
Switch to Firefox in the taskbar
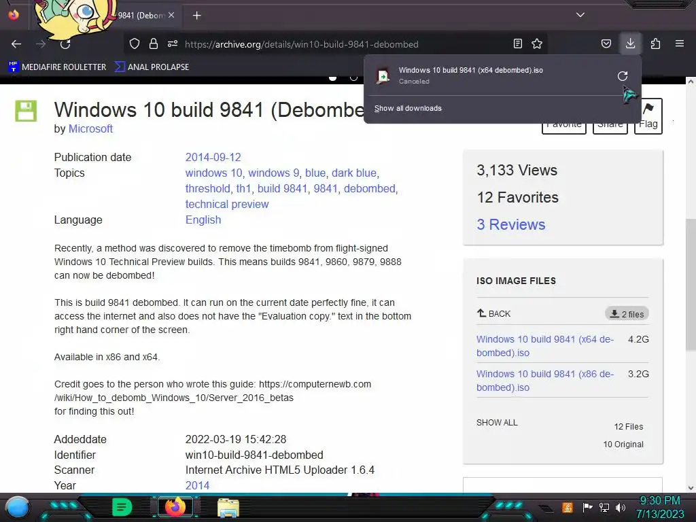point(175,507)
